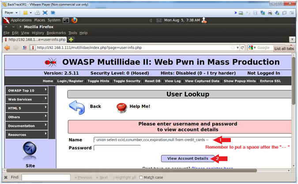Click the BackTrack dragon logo icon

tap(7, 20)
